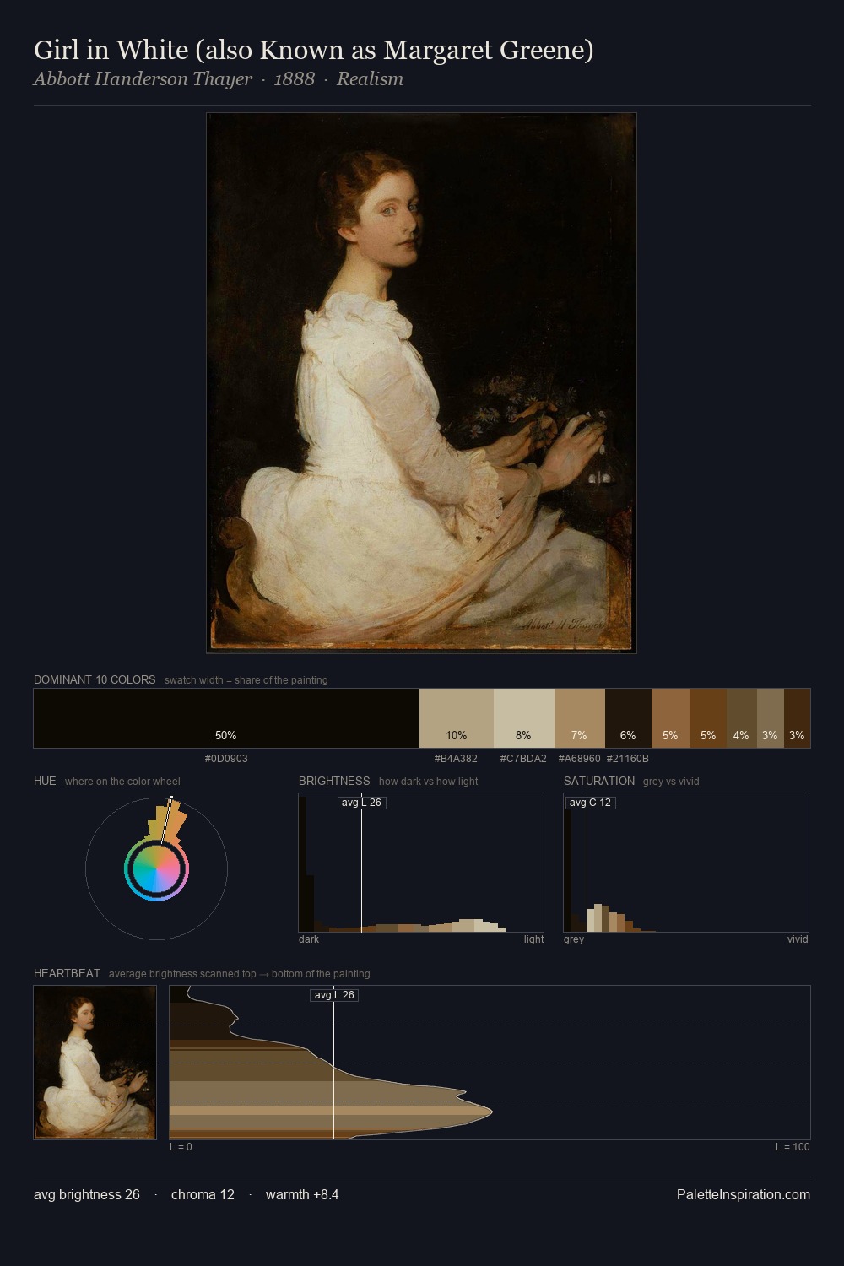This screenshot has height=1266, width=844.
Task: Click the saturation histogram chart
Action: point(686,863)
